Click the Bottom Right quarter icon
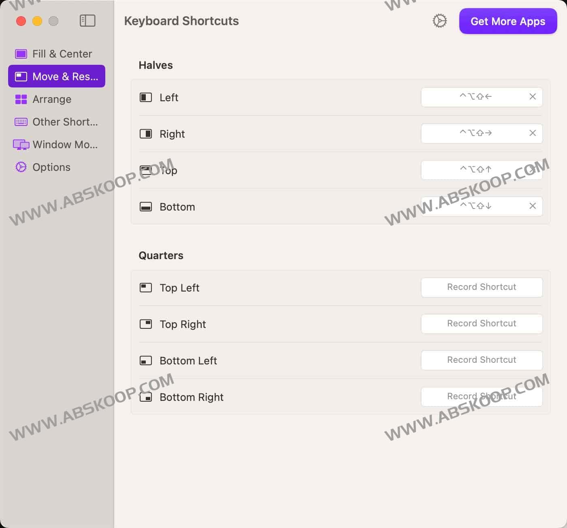 point(146,397)
